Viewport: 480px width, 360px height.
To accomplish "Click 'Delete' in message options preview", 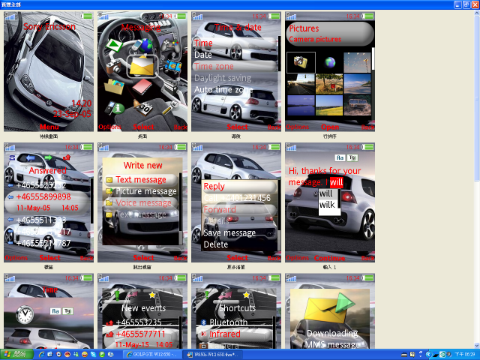I will pyautogui.click(x=216, y=244).
